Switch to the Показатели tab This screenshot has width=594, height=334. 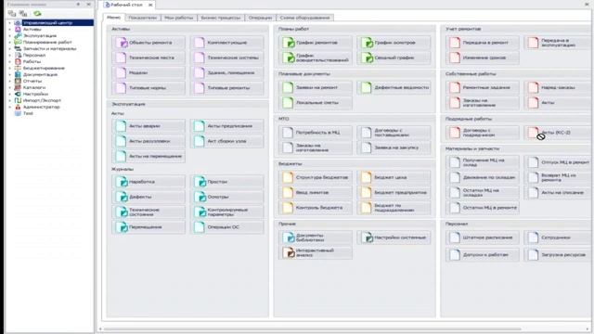143,18
